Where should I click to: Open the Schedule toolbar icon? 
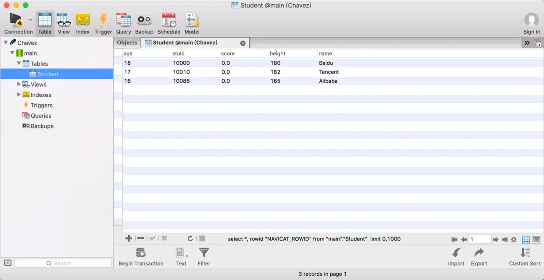click(x=169, y=23)
